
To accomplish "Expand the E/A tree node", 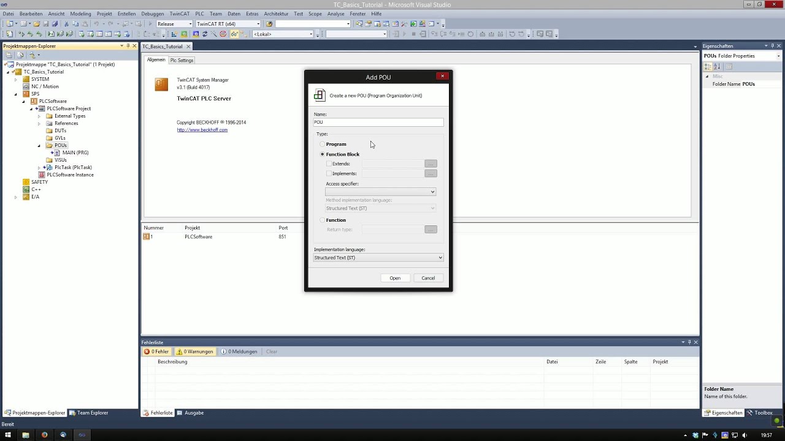I will [16, 197].
